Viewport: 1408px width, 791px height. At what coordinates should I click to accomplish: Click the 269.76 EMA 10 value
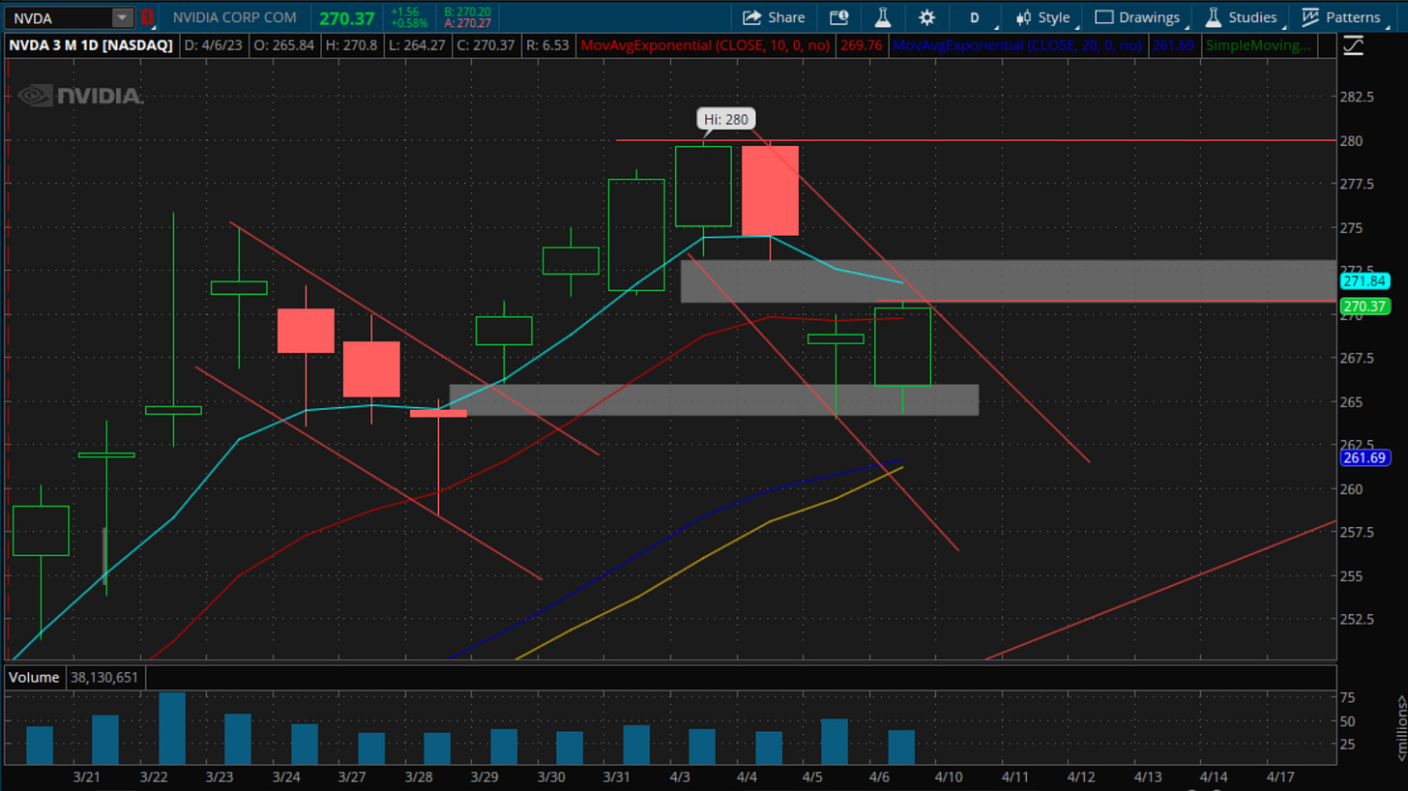pyautogui.click(x=863, y=44)
